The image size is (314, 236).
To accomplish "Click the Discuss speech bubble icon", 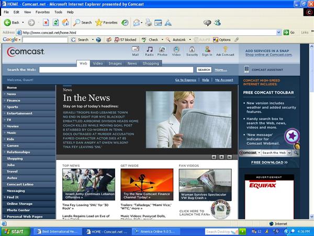I will [207, 23].
